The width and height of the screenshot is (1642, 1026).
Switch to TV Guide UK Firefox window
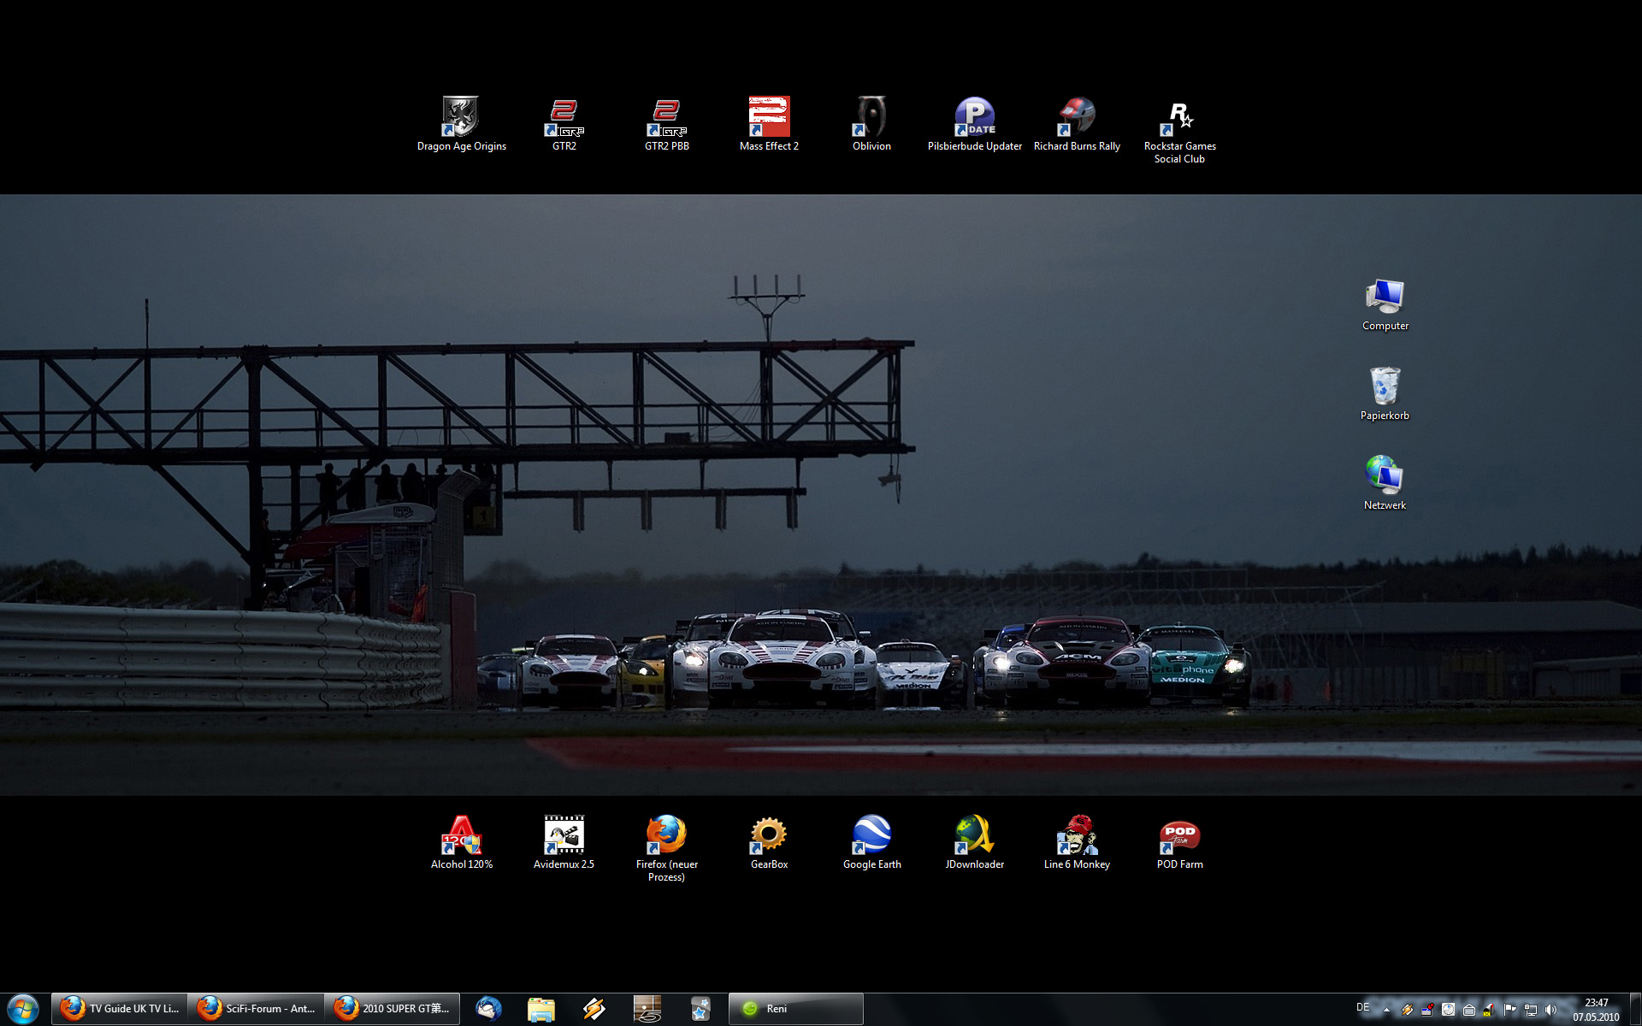(x=120, y=1009)
